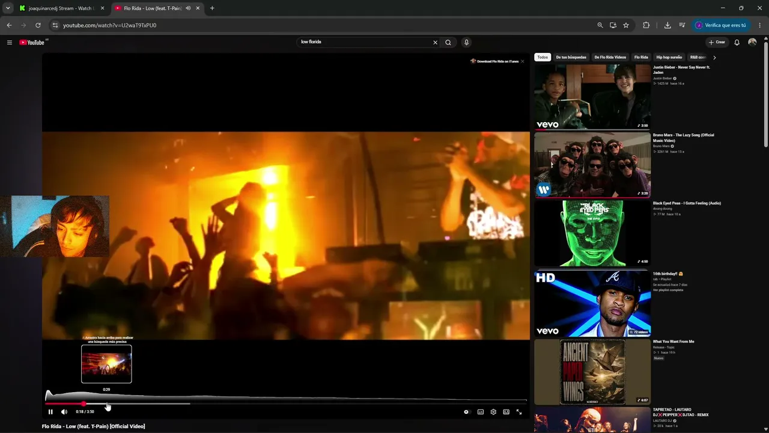The height and width of the screenshot is (433, 769).
Task: Click the video title below the player
Action: tap(93, 426)
